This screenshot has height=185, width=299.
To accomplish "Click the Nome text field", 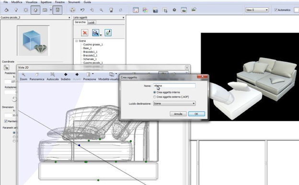I will tap(174, 86).
